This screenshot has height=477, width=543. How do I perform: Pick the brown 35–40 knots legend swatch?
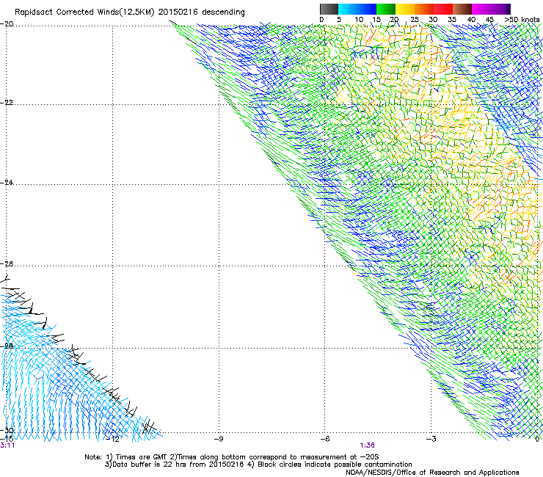(462, 9)
